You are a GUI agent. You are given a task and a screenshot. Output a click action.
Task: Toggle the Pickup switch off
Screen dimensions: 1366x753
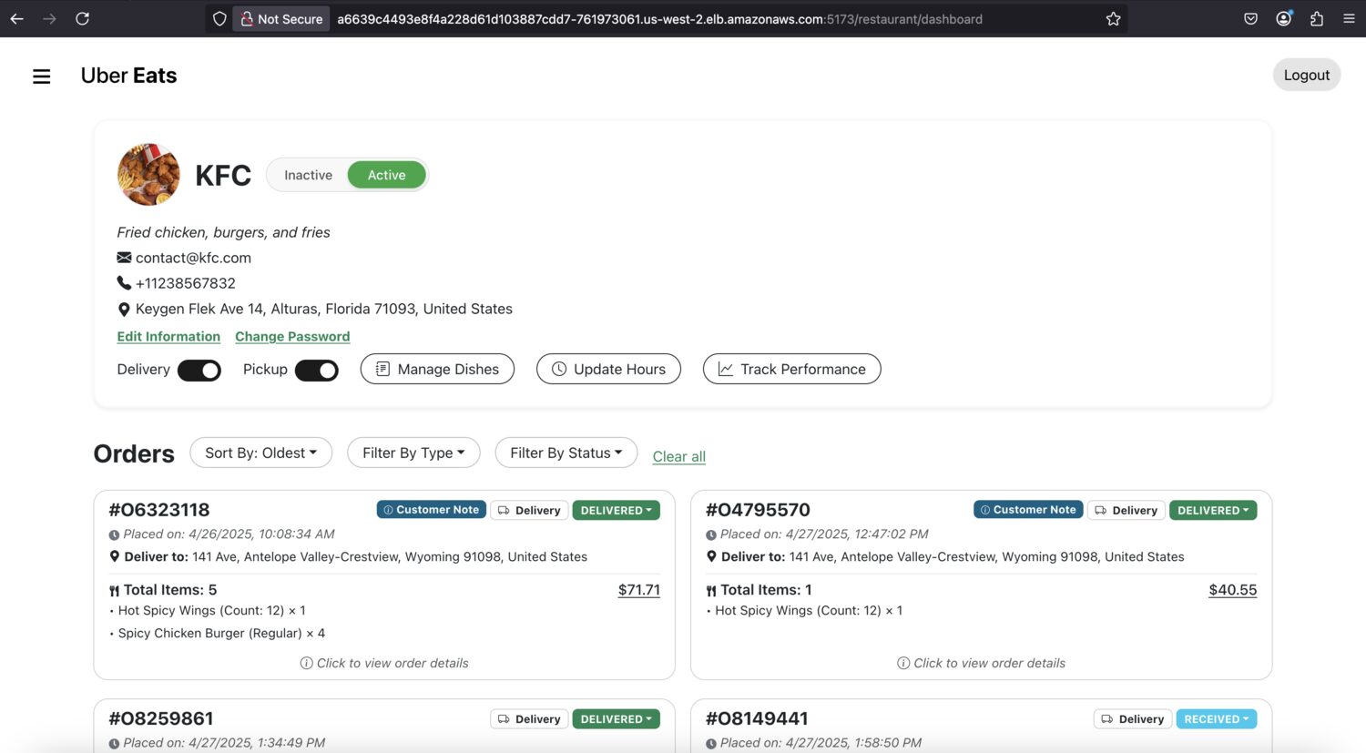pyautogui.click(x=317, y=371)
